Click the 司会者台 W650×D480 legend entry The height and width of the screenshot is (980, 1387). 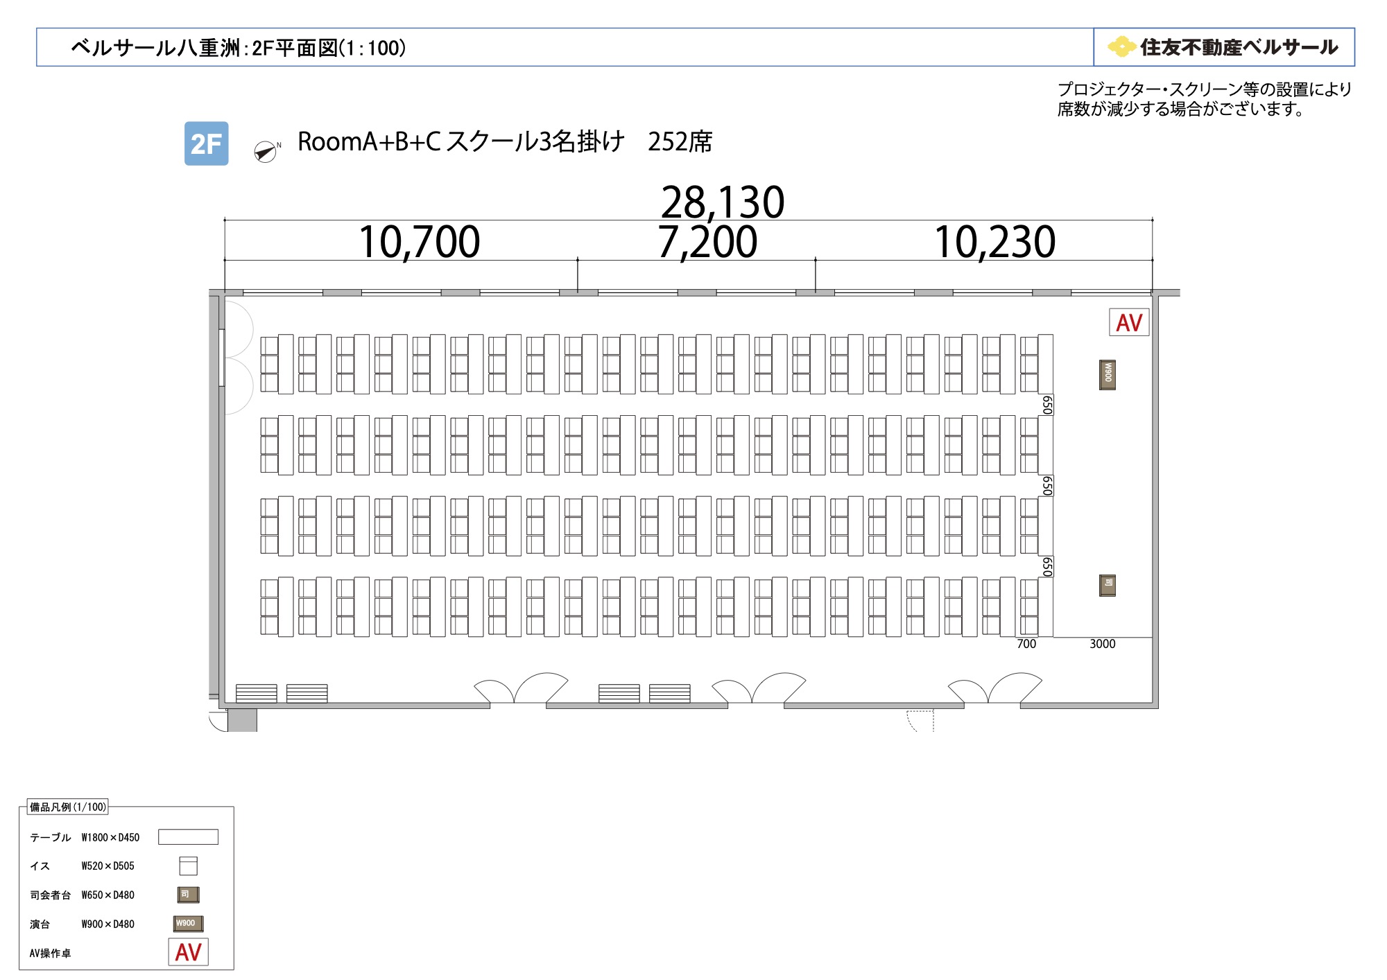click(82, 895)
